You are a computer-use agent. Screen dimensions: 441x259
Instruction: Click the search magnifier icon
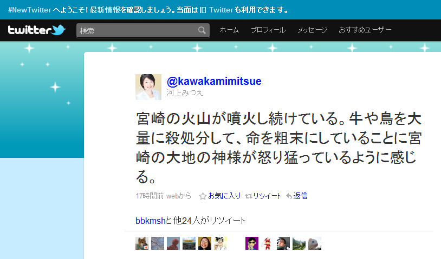(x=202, y=30)
